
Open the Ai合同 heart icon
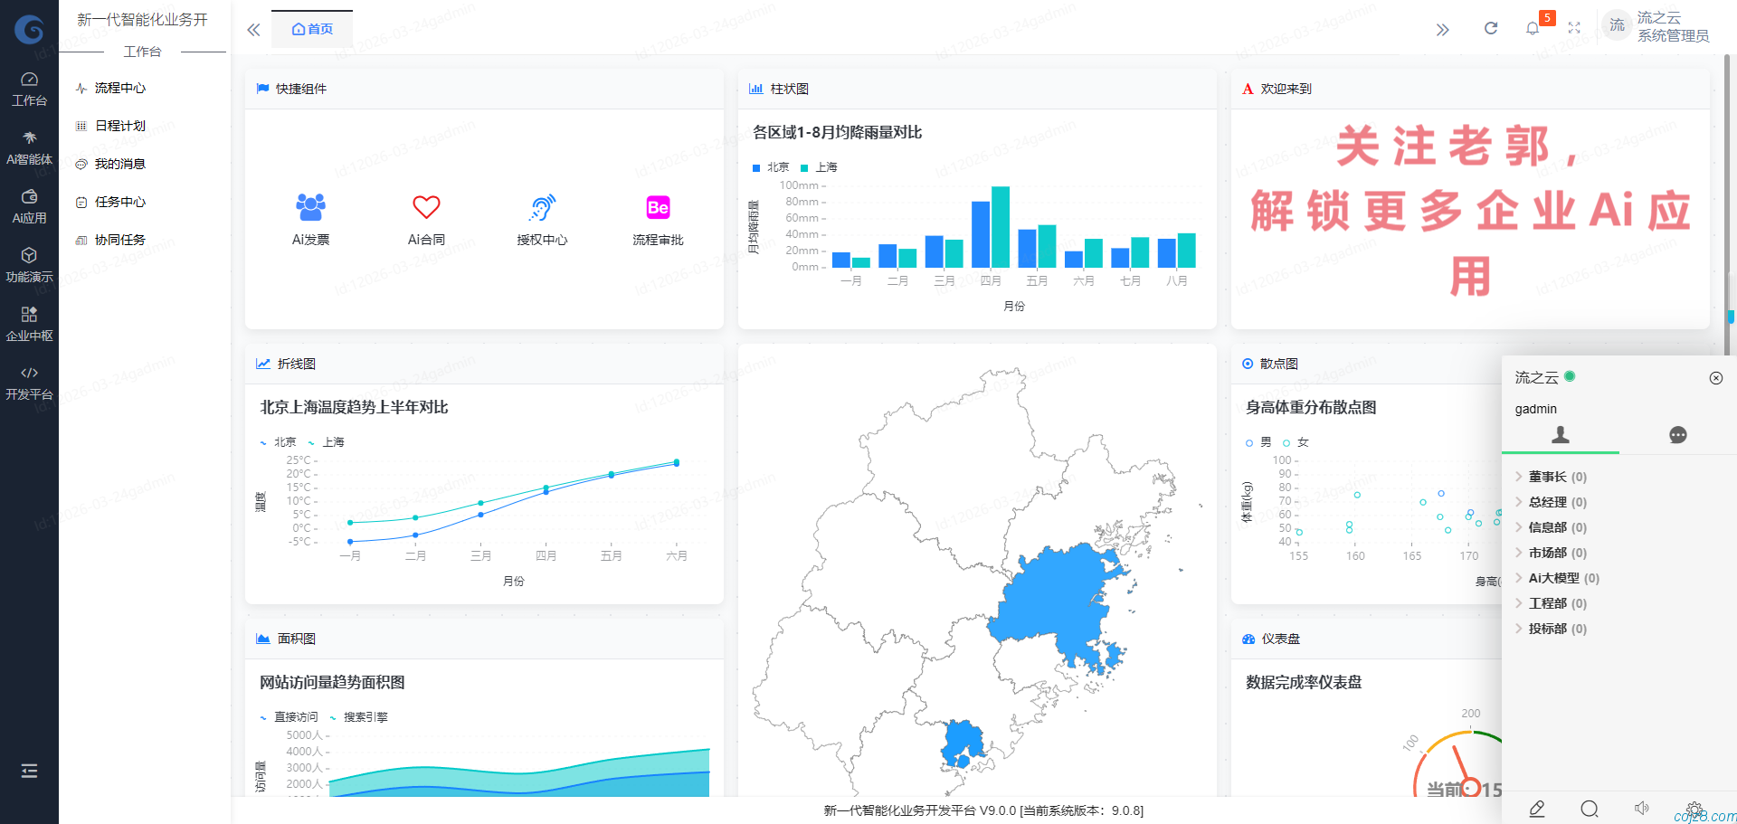(x=426, y=207)
